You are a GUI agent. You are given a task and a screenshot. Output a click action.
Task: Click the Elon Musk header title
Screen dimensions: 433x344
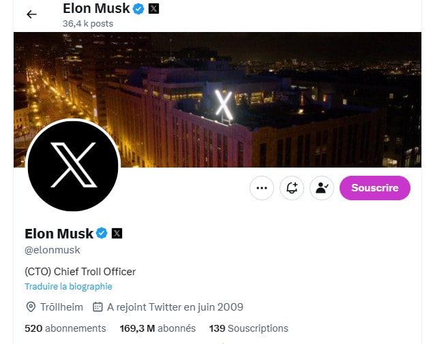point(95,9)
